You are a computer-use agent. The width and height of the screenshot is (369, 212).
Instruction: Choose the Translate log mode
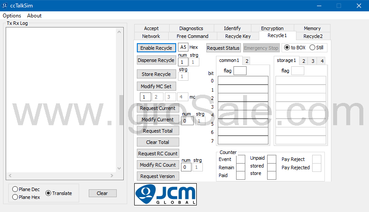pyautogui.click(x=49, y=193)
